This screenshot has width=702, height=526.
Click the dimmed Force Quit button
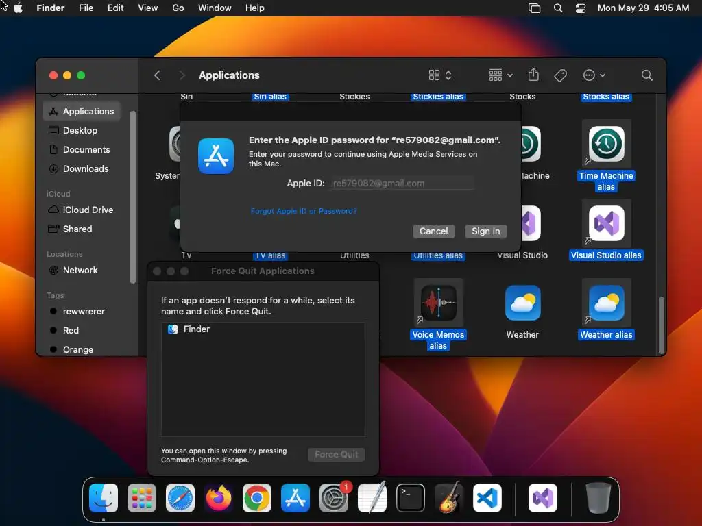(336, 455)
